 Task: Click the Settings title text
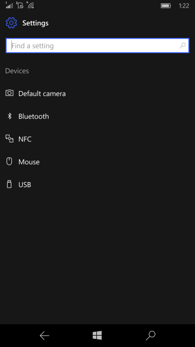(35, 23)
